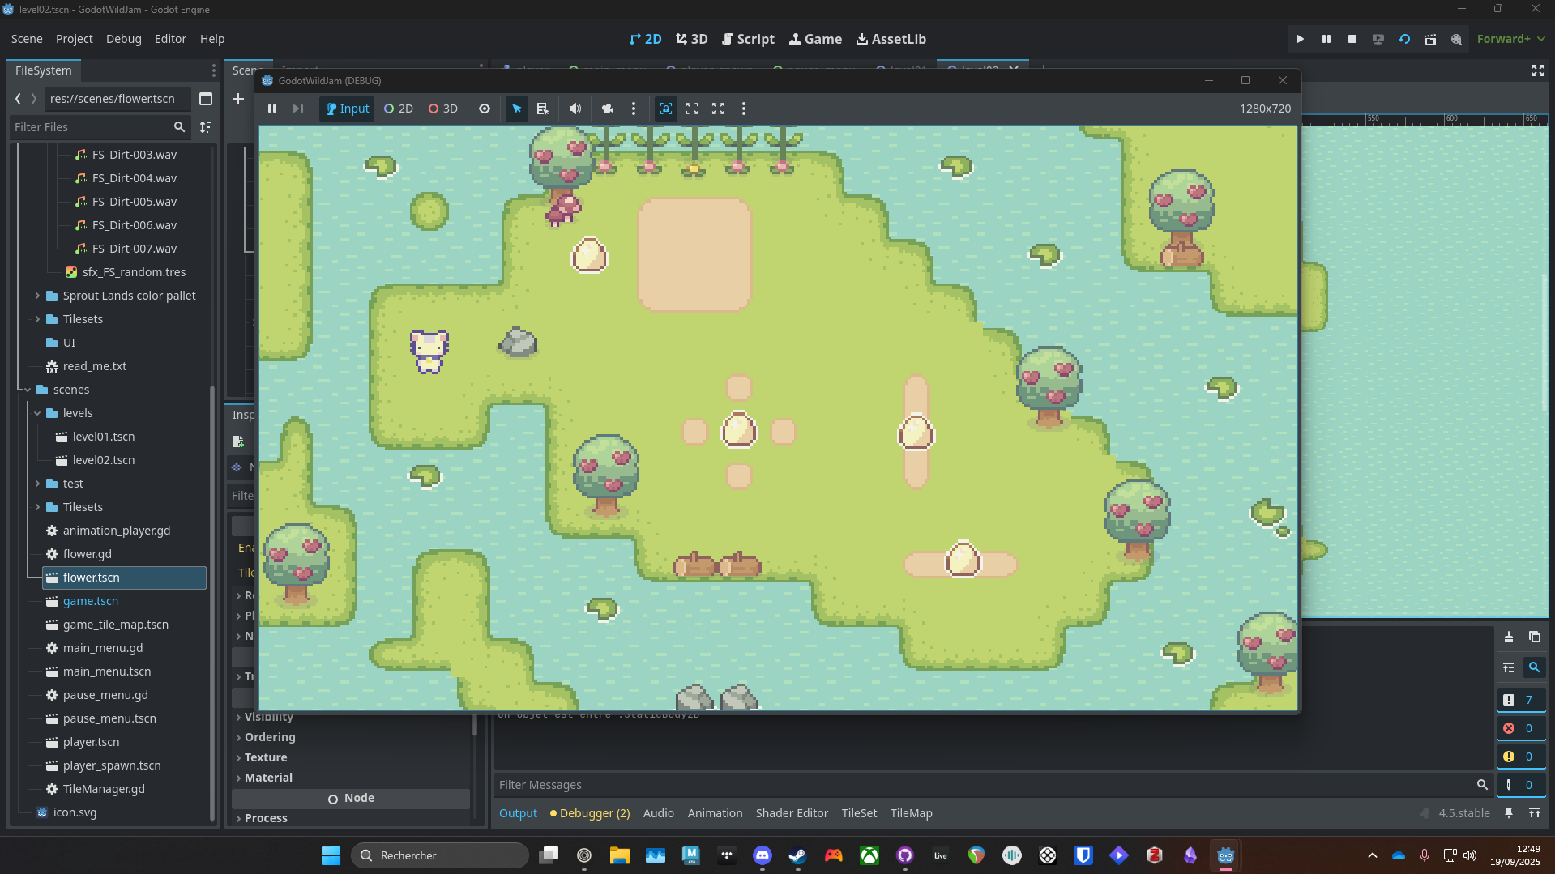
Task: Expand the Ordering inspector section
Action: [x=270, y=737]
